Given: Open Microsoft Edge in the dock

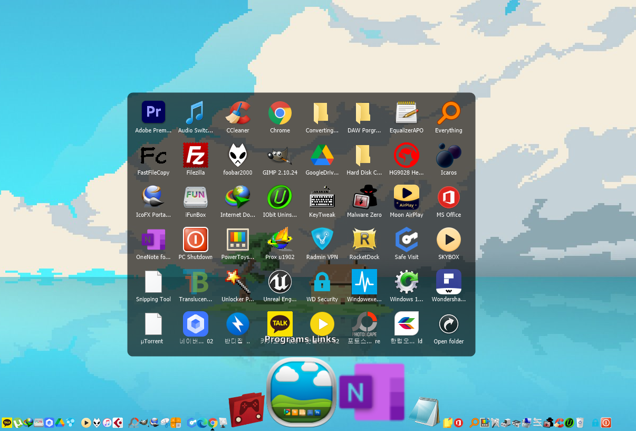Looking at the screenshot, I should (202, 423).
